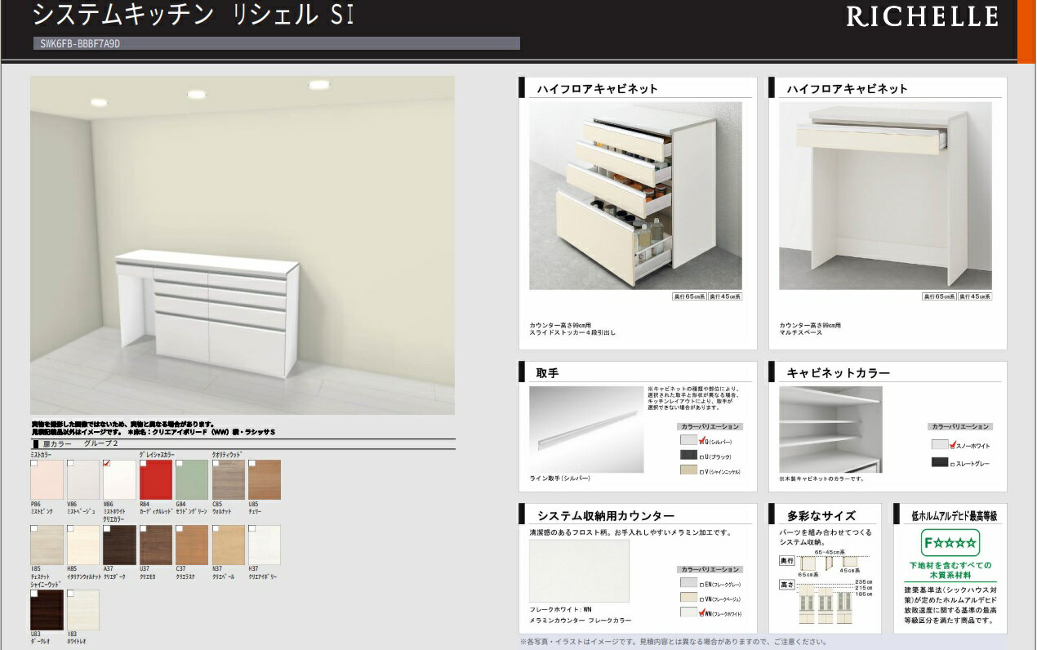Uncheck the W86 Mist White checkbox

[107, 464]
